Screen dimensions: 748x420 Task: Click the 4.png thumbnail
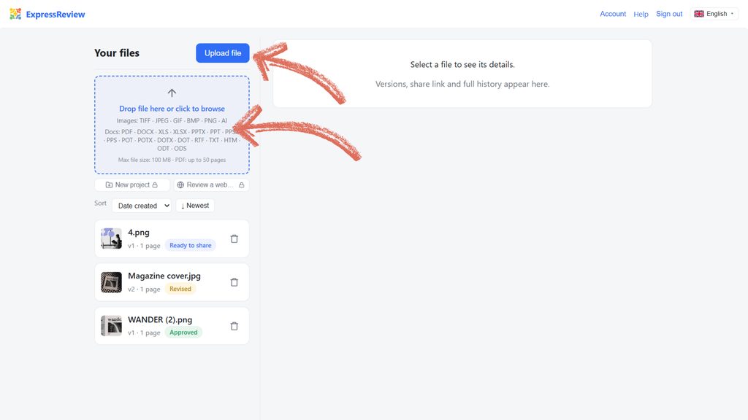(111, 238)
